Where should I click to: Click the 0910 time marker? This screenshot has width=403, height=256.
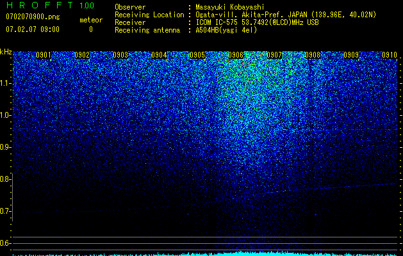[x=390, y=55]
